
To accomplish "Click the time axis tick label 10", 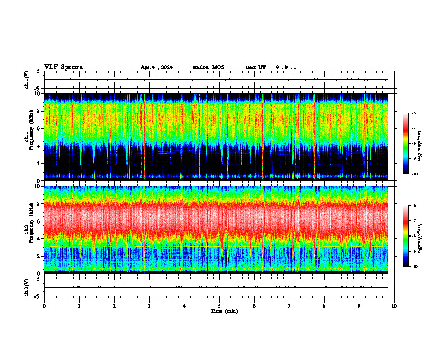I will (394, 306).
